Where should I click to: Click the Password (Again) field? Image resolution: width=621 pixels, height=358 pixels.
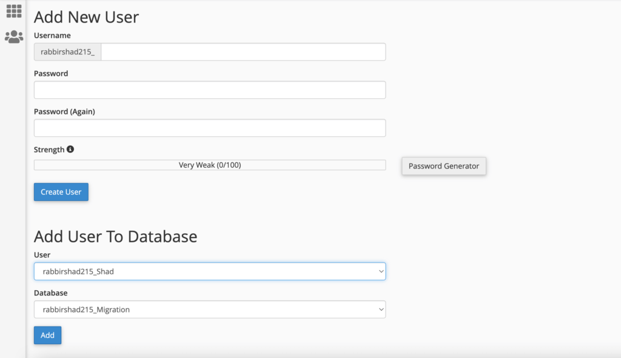pyautogui.click(x=210, y=128)
